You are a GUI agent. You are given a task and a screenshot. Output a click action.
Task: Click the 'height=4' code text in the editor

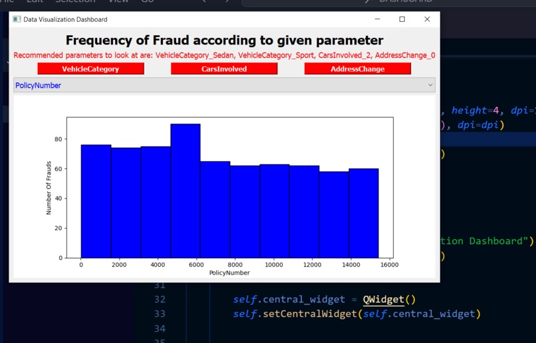[475, 111]
